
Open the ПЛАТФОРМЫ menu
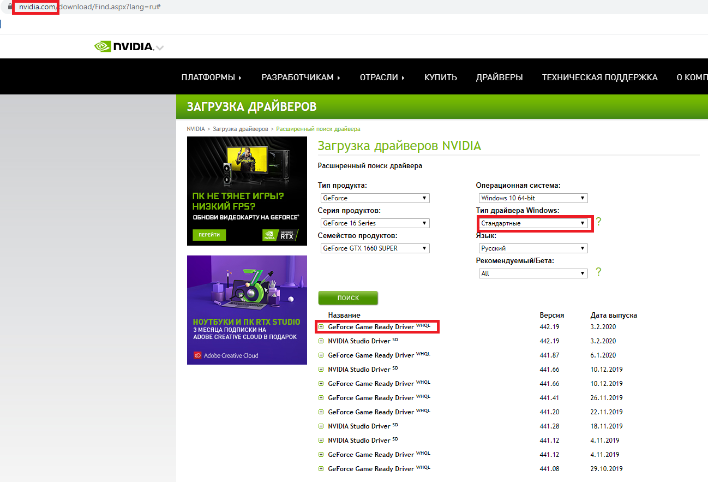coord(212,78)
